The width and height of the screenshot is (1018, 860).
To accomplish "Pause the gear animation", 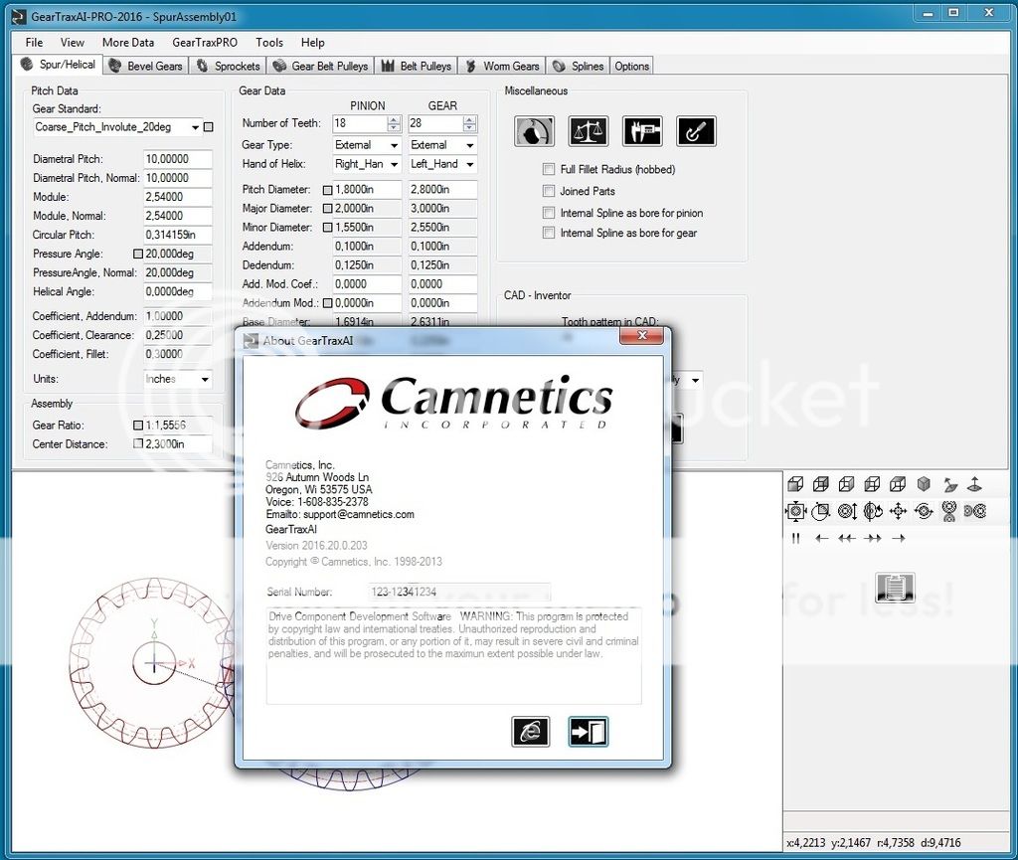I will pyautogui.click(x=795, y=538).
